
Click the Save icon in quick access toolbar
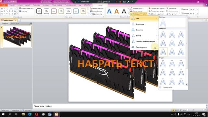coord(4,2)
